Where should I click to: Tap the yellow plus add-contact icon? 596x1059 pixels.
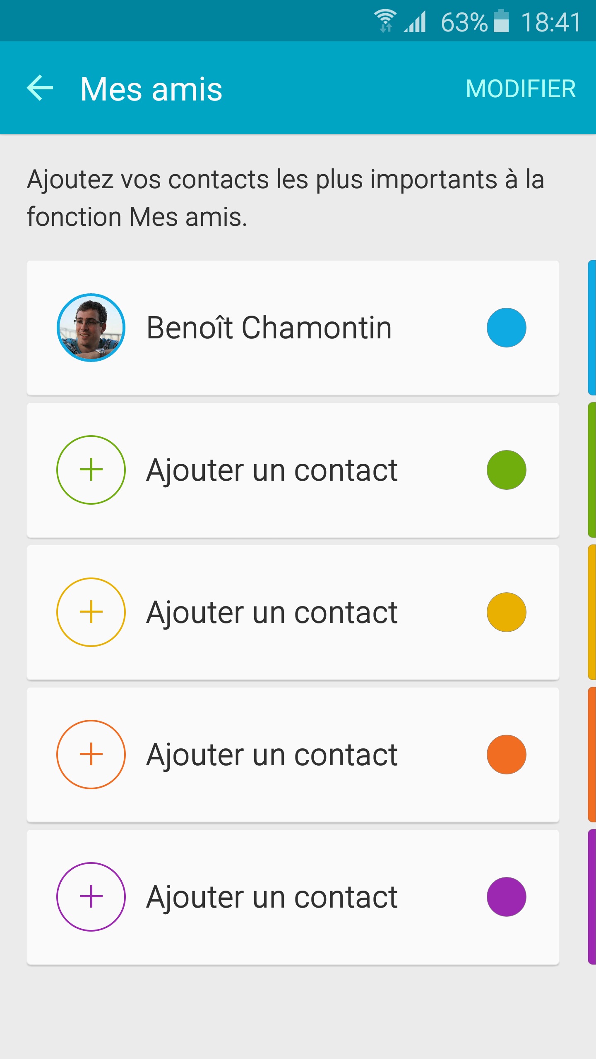coord(91,612)
